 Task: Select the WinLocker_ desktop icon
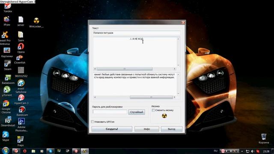[36, 23]
